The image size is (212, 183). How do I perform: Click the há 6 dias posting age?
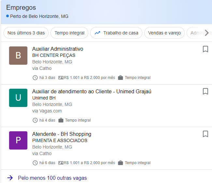coord(47,163)
